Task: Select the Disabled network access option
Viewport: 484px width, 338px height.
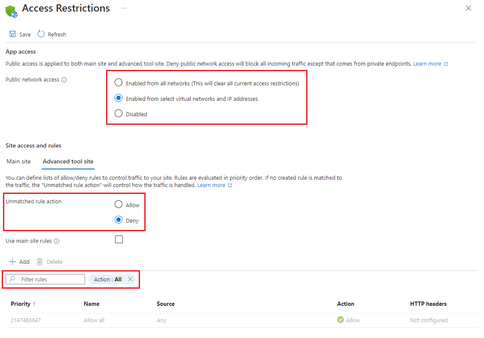Action: tap(119, 113)
